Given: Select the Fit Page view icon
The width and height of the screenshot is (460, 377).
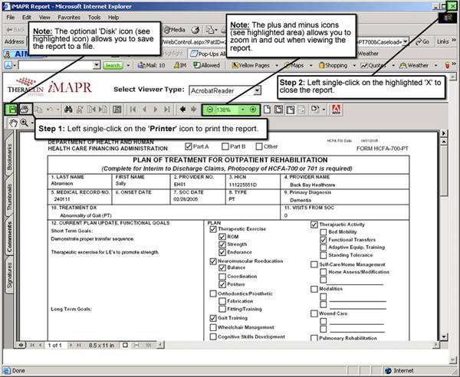Looking at the screenshot, I should tap(278, 110).
